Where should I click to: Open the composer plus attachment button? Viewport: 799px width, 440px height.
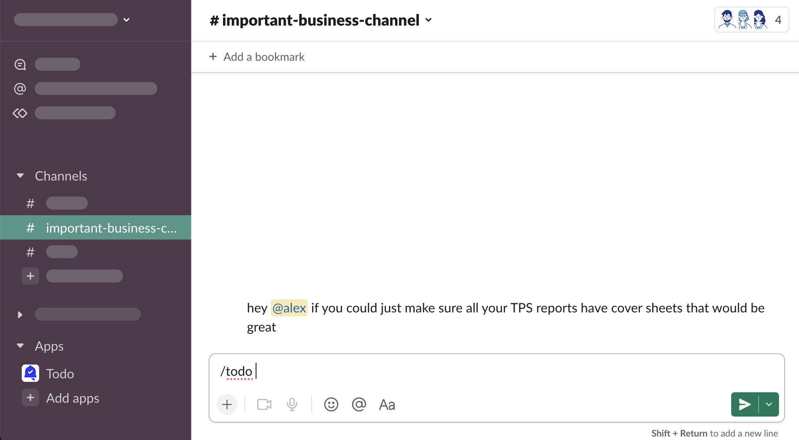coord(227,404)
